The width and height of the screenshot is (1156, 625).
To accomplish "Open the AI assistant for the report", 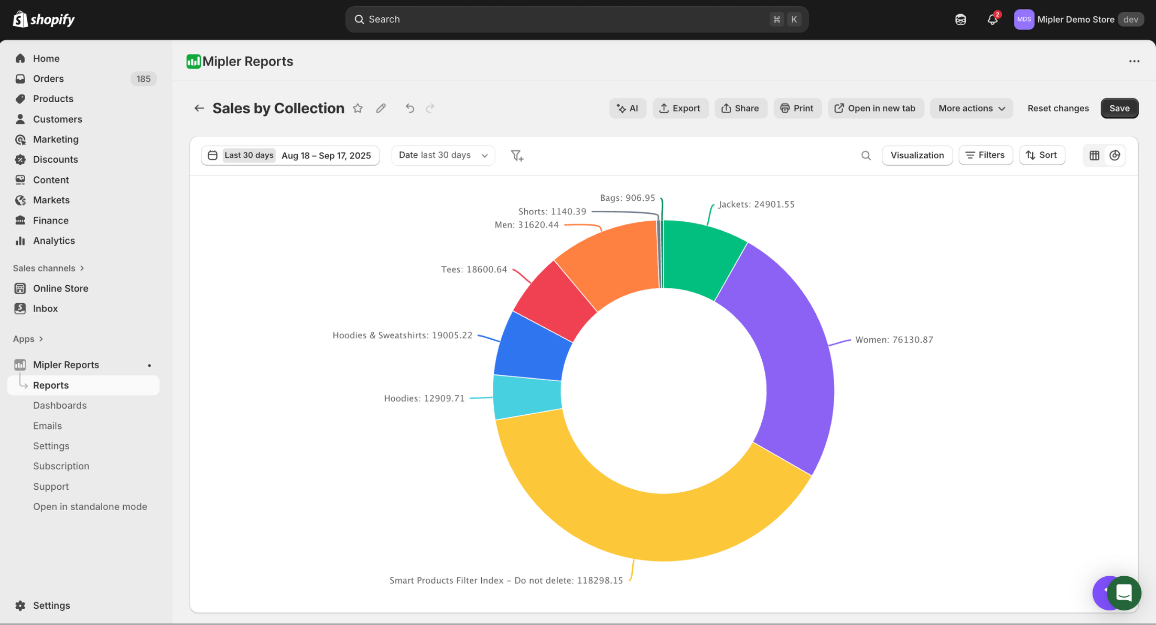I will coord(628,108).
